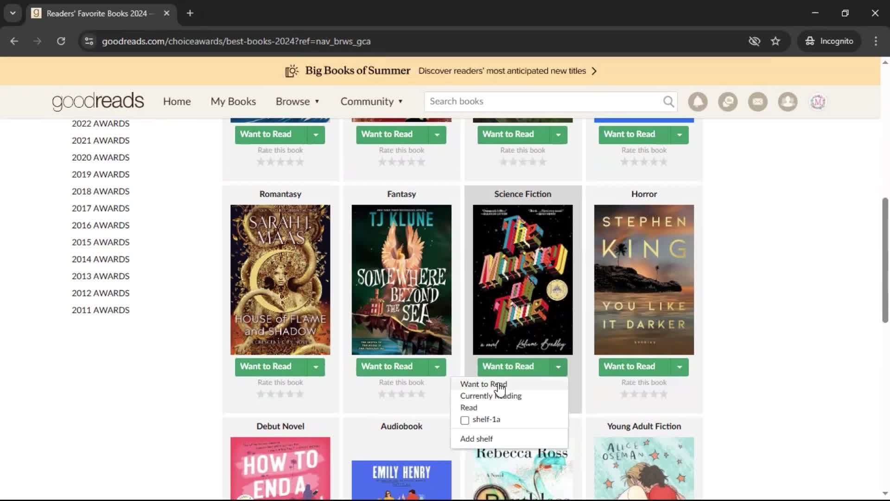Open The Ministry of Time cover
The image size is (890, 501).
pyautogui.click(x=522, y=280)
